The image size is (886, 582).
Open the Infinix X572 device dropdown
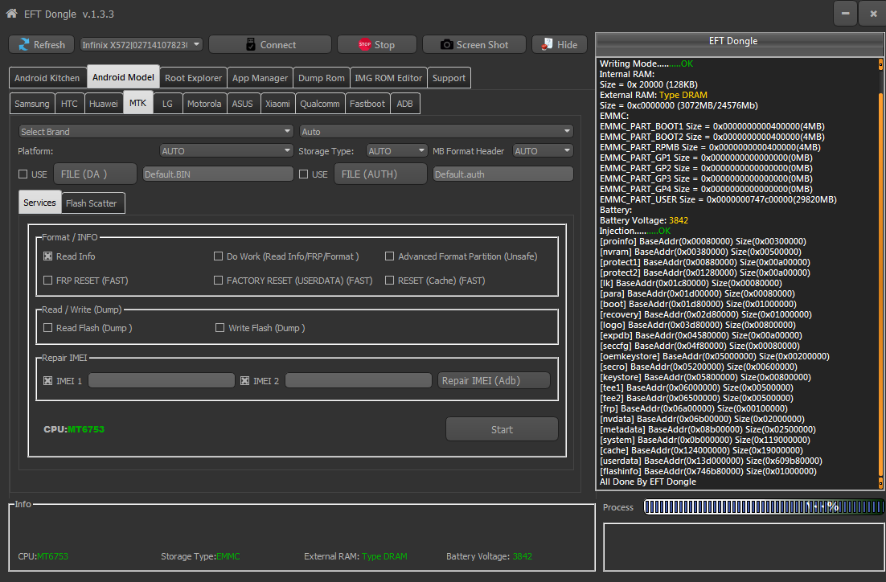(x=142, y=45)
